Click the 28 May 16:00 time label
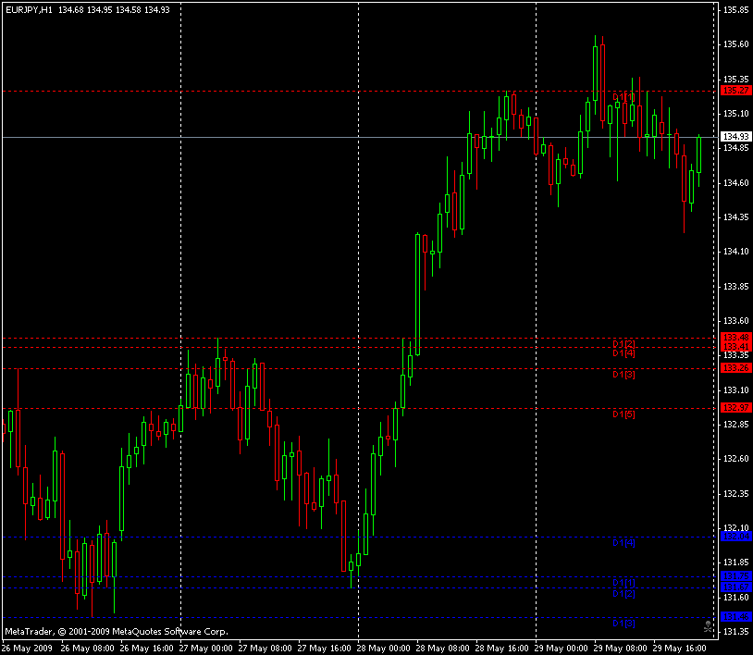753x655 pixels. (501, 649)
